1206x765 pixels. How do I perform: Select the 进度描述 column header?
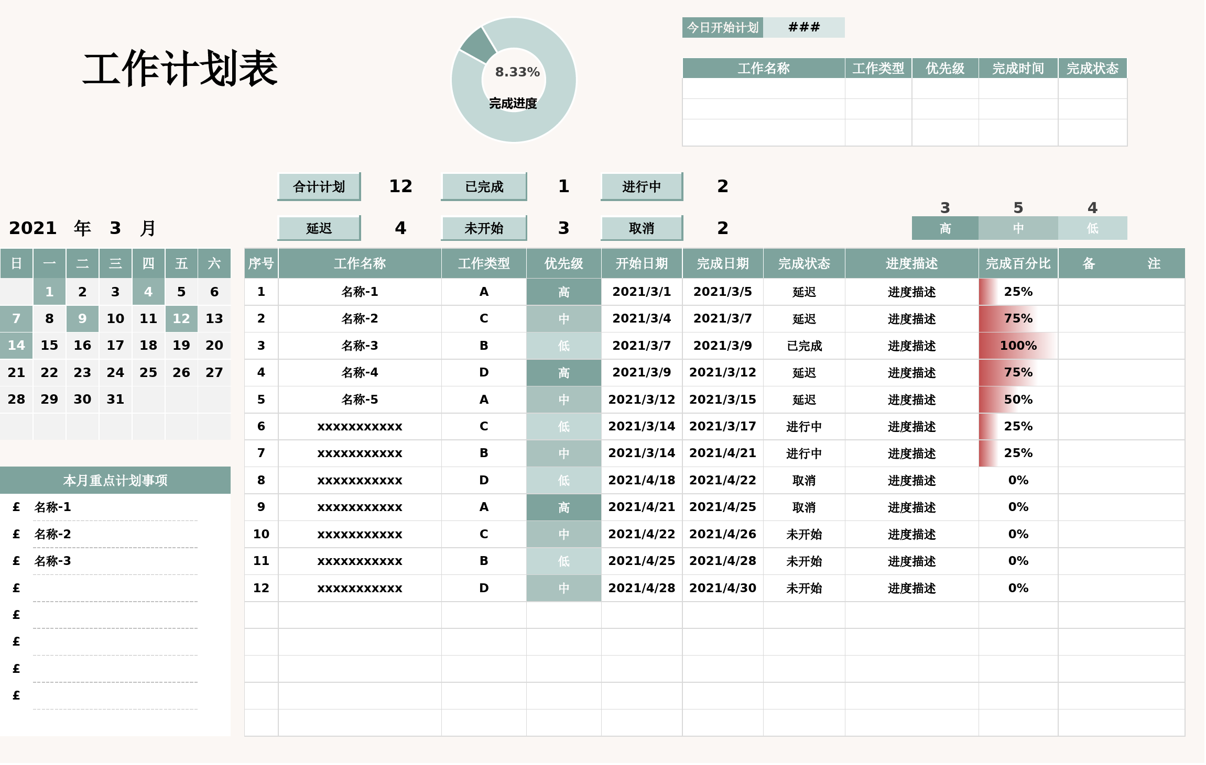coord(911,263)
